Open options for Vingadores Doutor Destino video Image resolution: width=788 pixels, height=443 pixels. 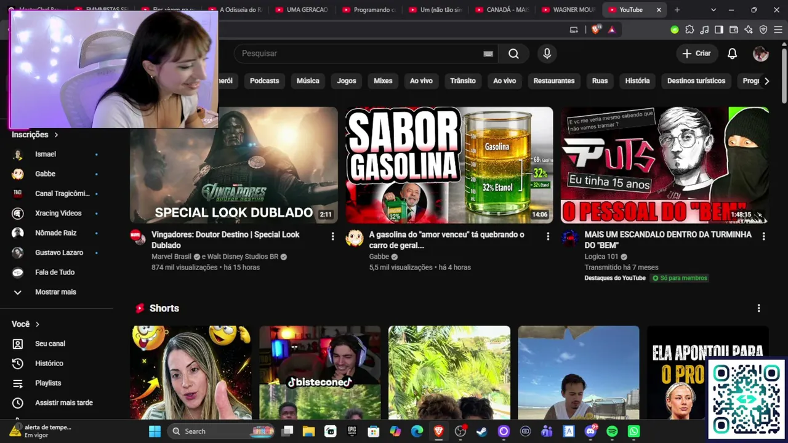pos(332,236)
